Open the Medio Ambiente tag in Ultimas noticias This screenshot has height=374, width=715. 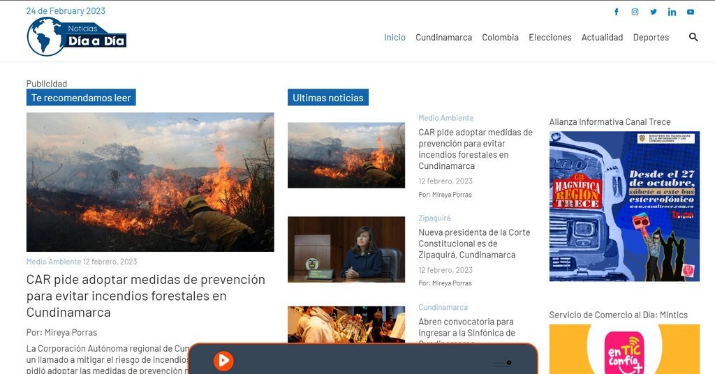pos(446,118)
